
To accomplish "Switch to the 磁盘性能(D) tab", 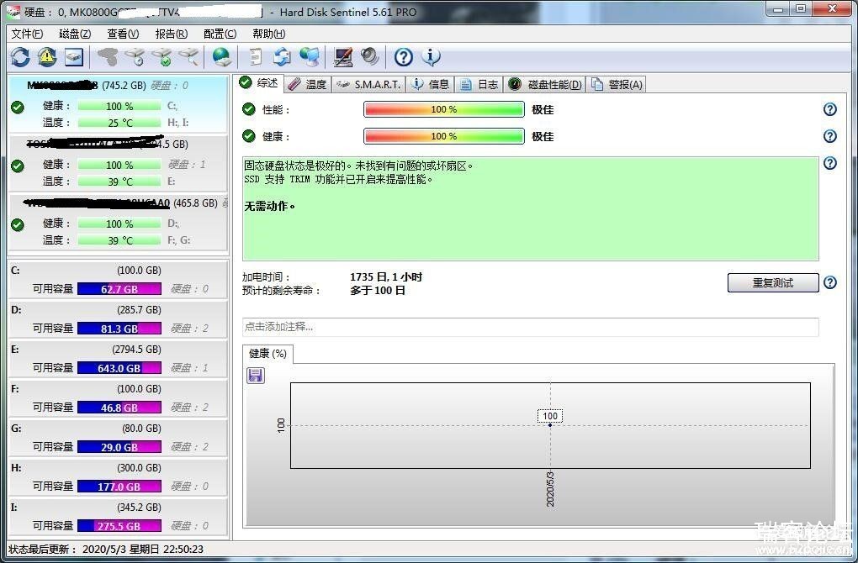I will click(545, 84).
